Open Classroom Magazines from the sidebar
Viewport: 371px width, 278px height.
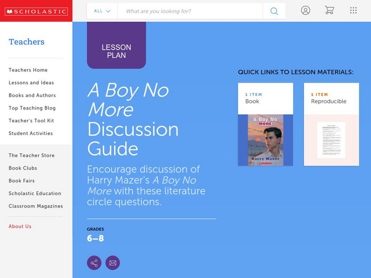pos(36,206)
